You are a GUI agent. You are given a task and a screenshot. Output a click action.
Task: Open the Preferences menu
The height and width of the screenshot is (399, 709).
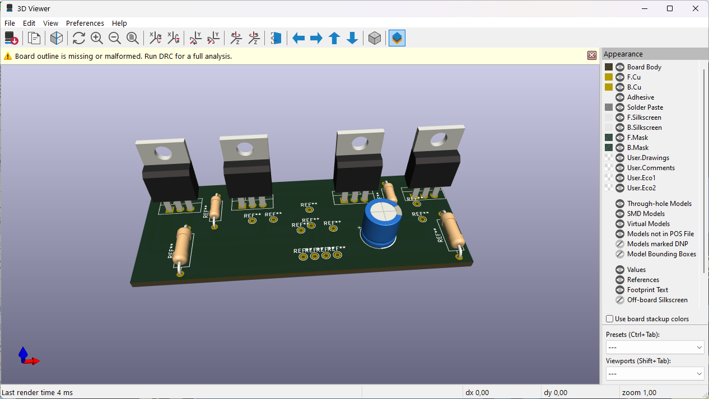(85, 23)
